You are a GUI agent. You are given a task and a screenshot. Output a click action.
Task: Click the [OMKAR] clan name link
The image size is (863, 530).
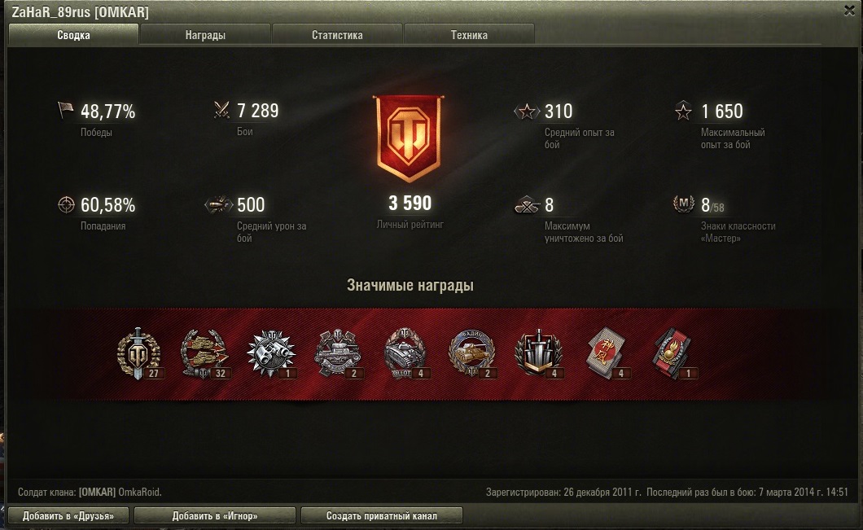(x=97, y=492)
